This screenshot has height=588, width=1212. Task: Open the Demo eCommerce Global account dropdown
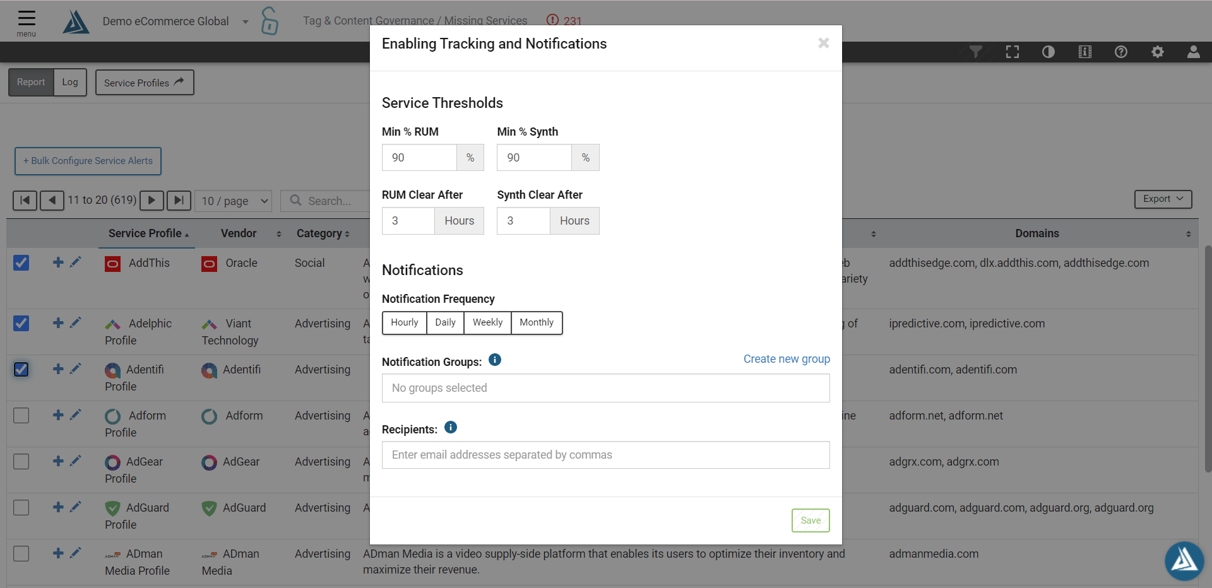tap(175, 21)
